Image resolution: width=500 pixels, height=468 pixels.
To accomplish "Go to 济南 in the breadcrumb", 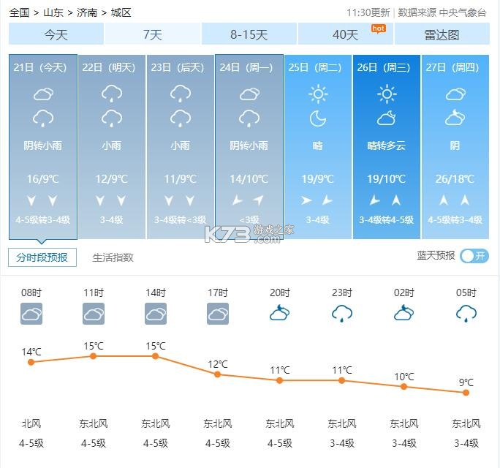I will pyautogui.click(x=87, y=12).
